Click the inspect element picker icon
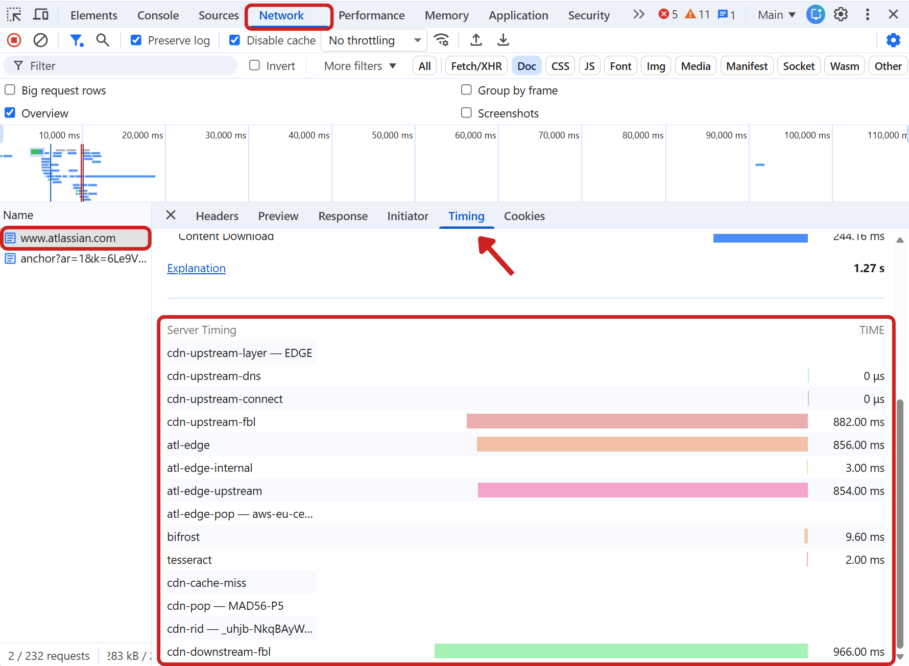Viewport: 909px width, 666px height. [14, 14]
